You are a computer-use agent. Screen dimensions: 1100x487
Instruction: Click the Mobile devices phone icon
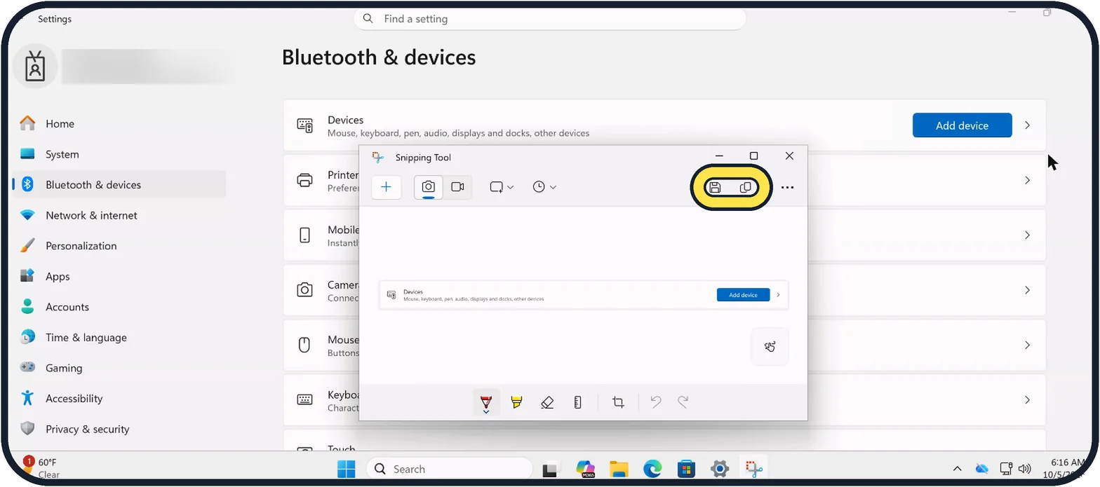pos(304,235)
